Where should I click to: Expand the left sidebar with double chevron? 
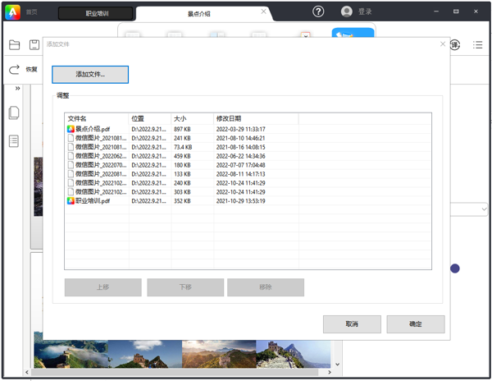point(17,88)
